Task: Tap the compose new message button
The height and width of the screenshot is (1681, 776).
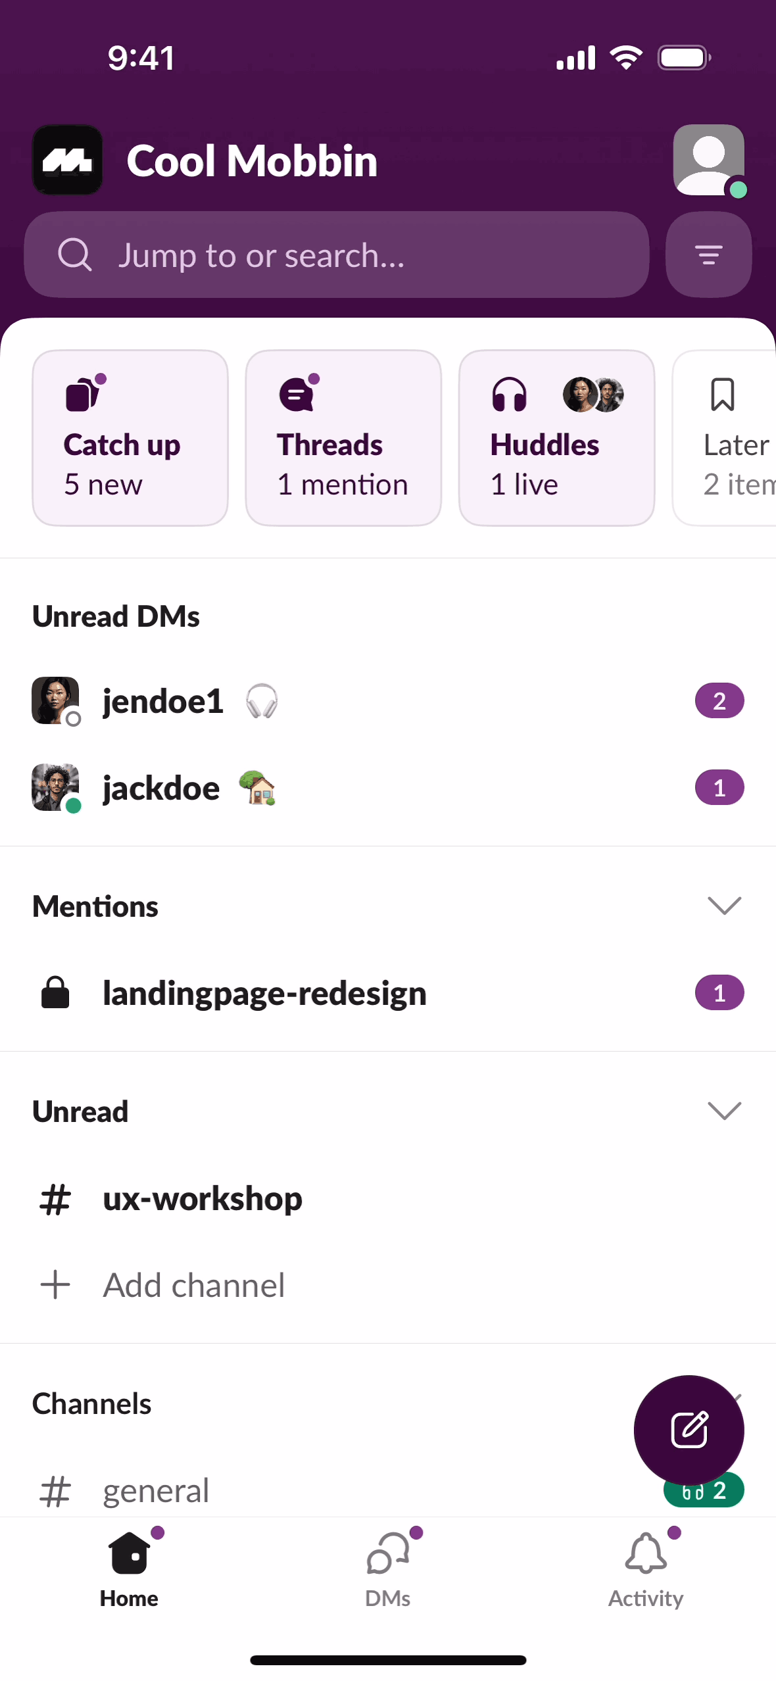Action: [689, 1429]
